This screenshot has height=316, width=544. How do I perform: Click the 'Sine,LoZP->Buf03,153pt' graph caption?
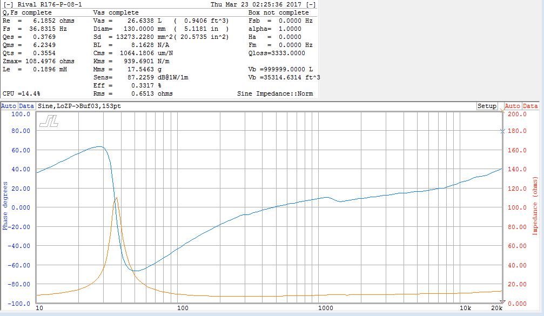[x=79, y=106]
